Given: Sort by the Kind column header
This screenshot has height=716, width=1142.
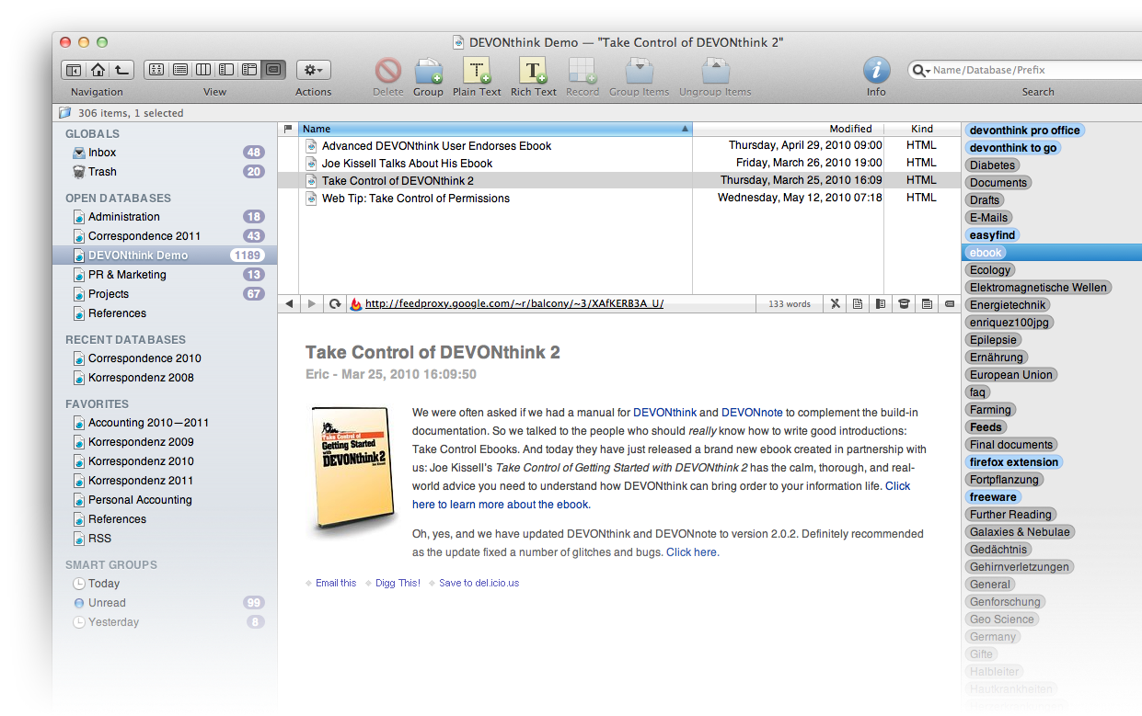Looking at the screenshot, I should [x=922, y=129].
